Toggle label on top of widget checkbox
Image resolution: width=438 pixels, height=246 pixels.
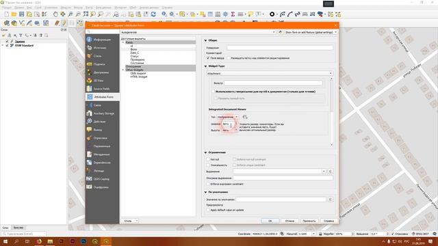pos(229,58)
